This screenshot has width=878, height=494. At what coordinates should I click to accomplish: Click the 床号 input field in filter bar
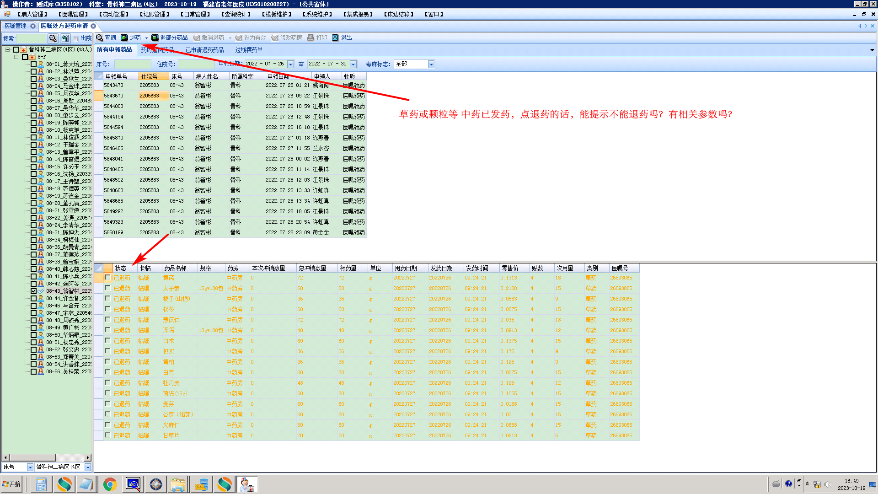tap(132, 64)
